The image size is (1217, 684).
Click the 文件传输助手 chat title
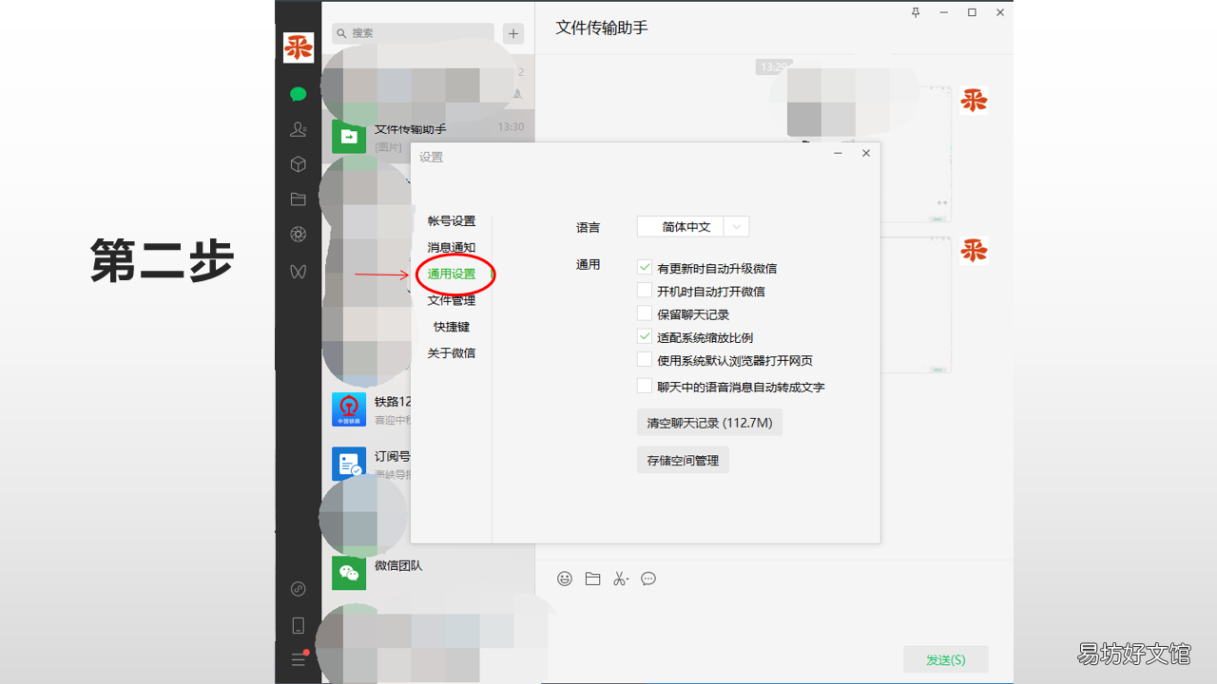(x=602, y=28)
